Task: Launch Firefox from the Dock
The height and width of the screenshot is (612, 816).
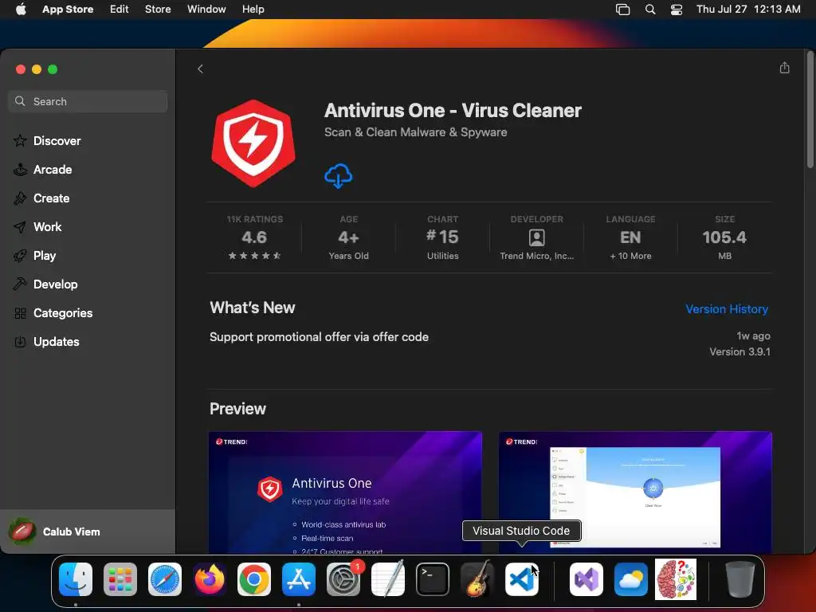Action: [x=210, y=579]
